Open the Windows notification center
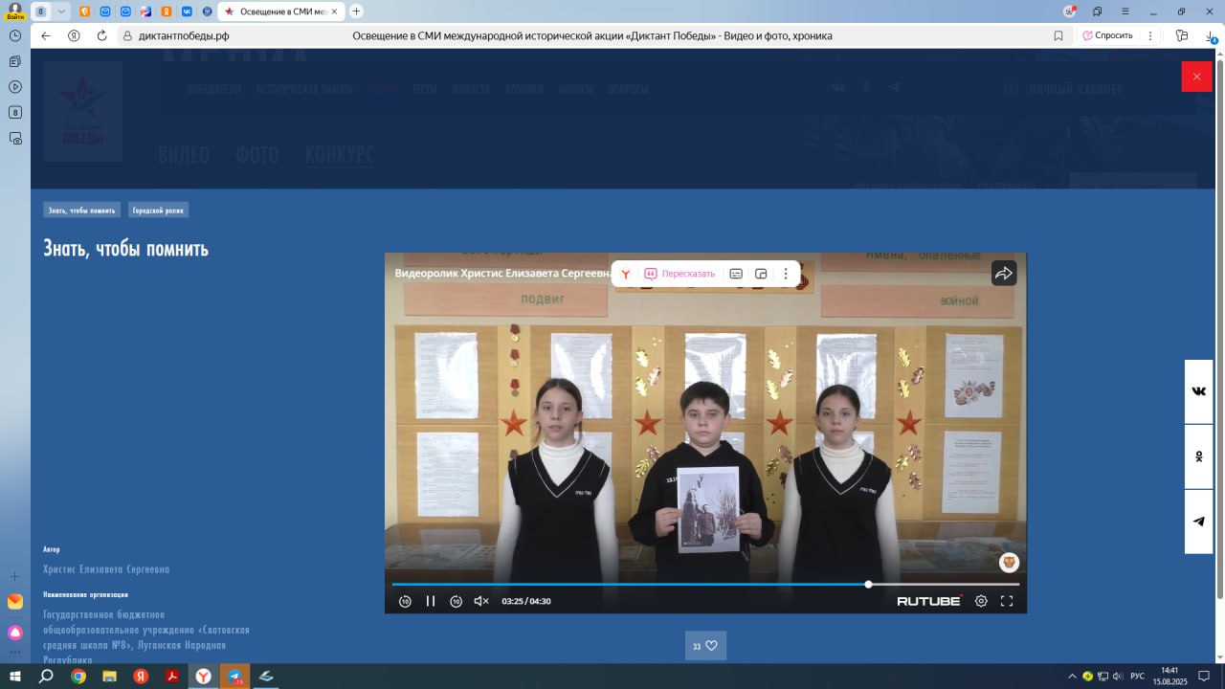Screen dimensions: 1225x689 pos(1204,677)
